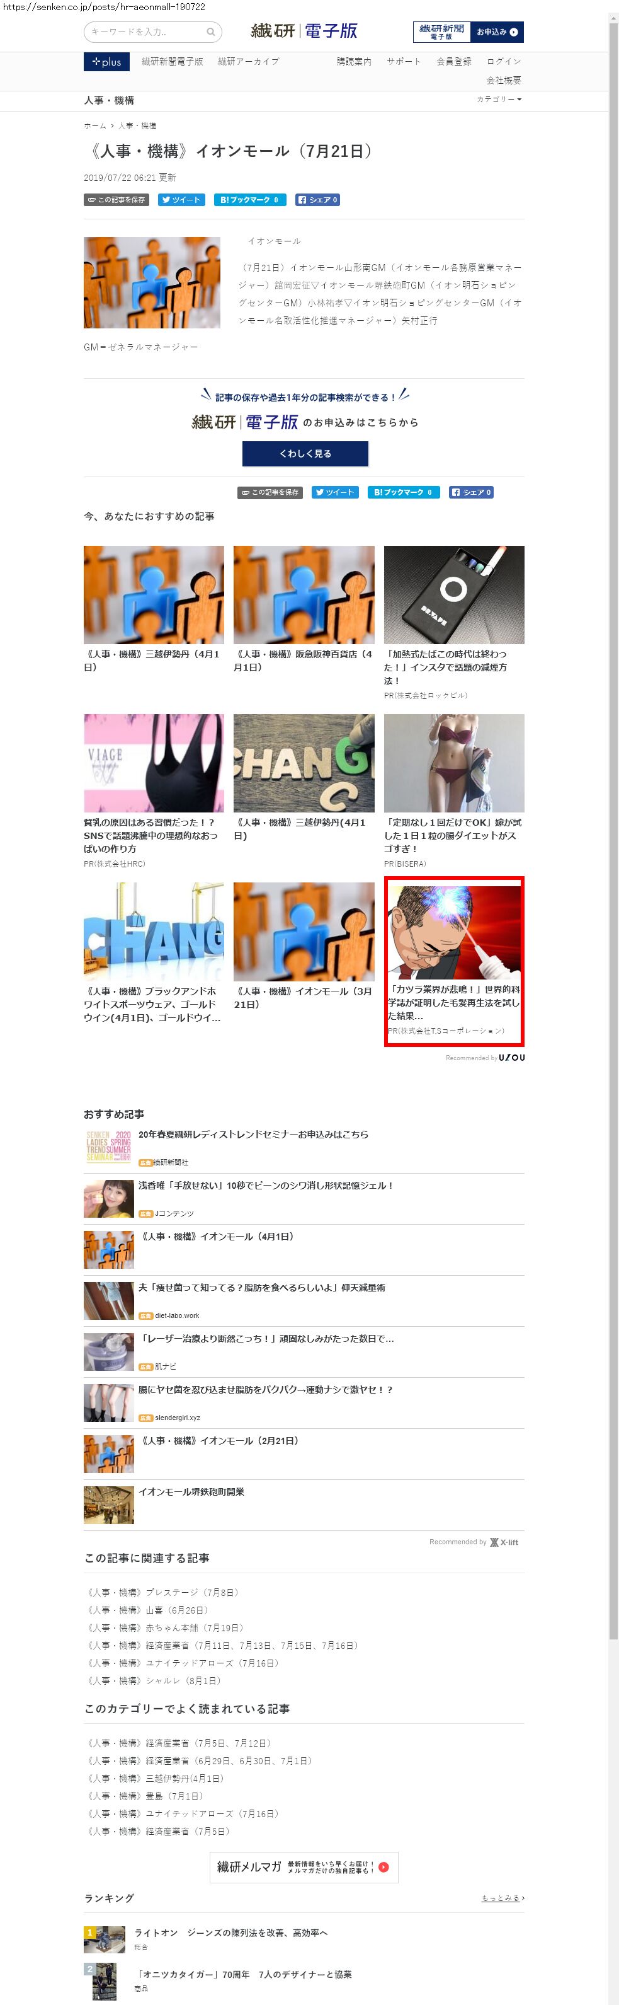Click the article's main people-figure image
The width and height of the screenshot is (619, 2005).
pyautogui.click(x=152, y=282)
